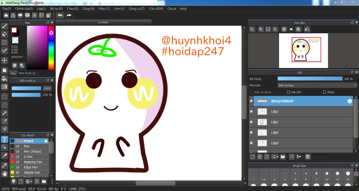The image size is (359, 191).
Task: Select the Pen (Sharp) brush
Action: coord(29,151)
